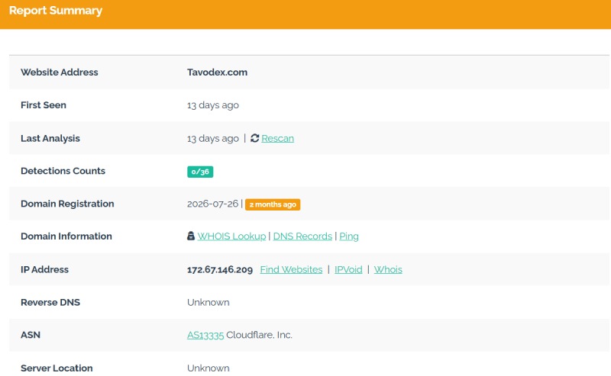The image size is (611, 376).
Task: Click the ASN label
Action: coord(31,335)
